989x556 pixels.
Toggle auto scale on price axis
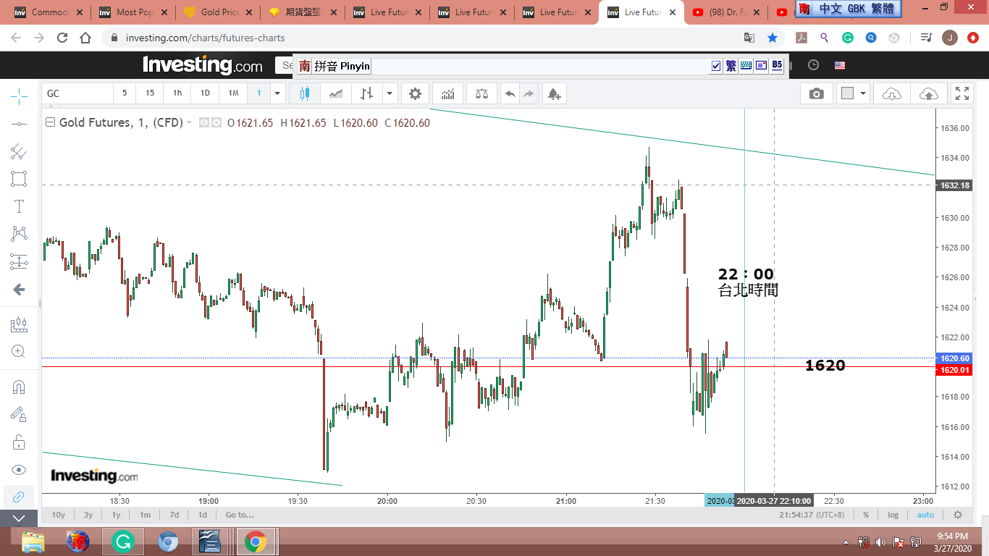(925, 515)
